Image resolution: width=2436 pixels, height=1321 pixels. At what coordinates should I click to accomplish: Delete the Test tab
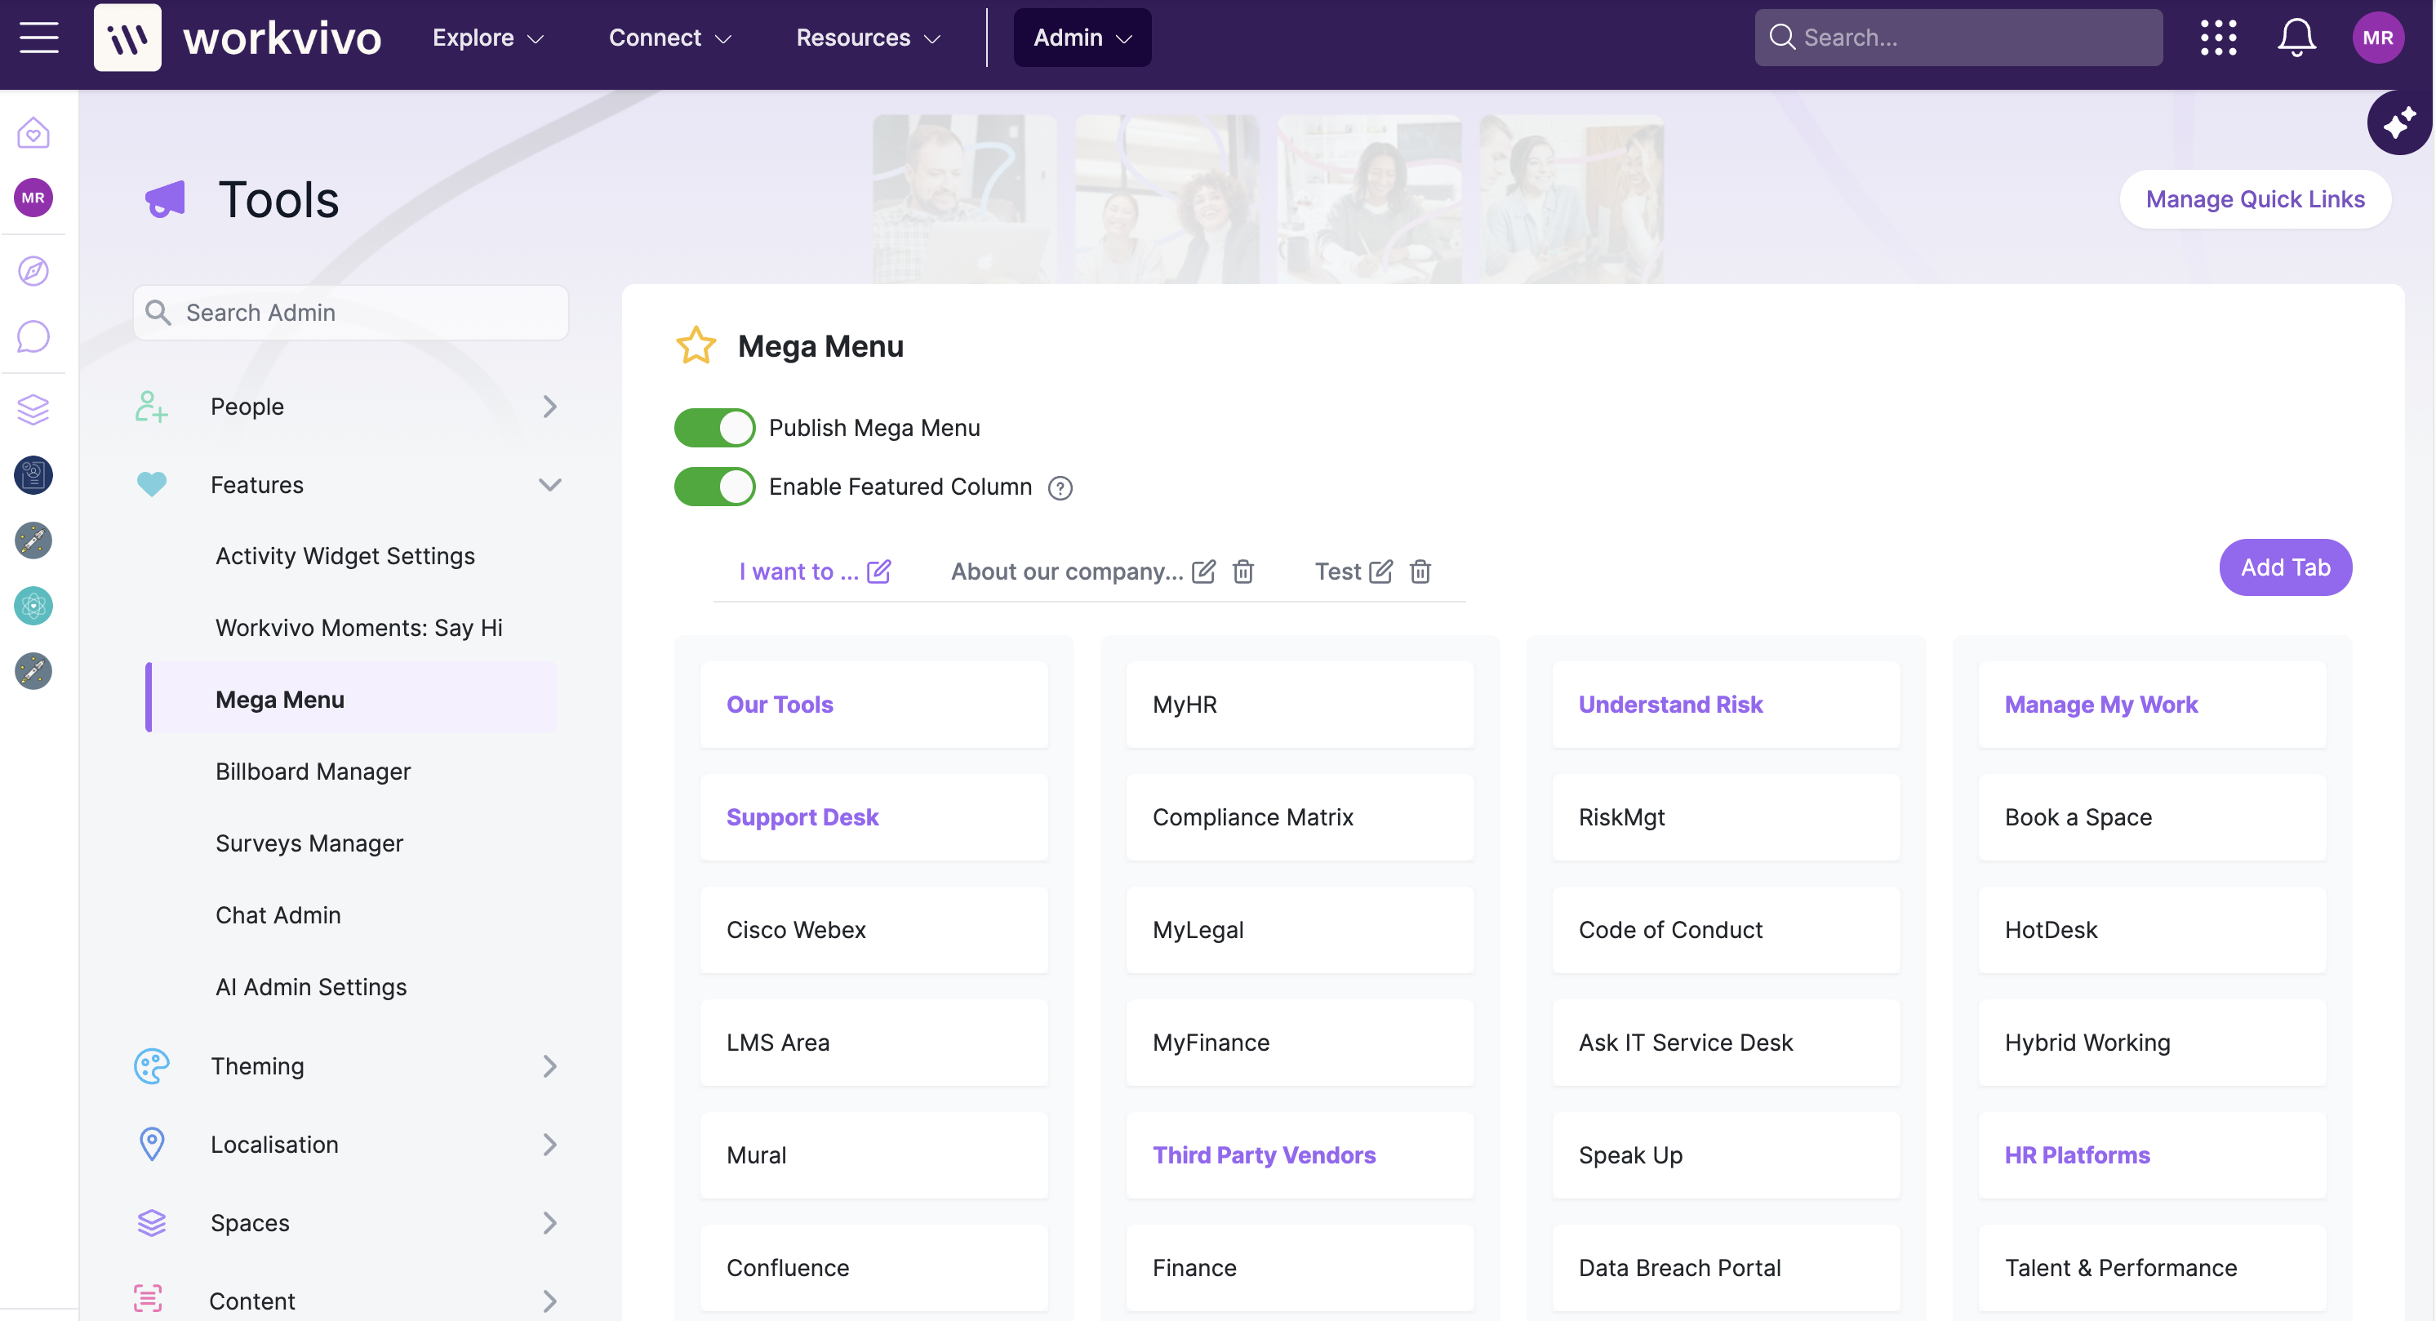[1420, 572]
